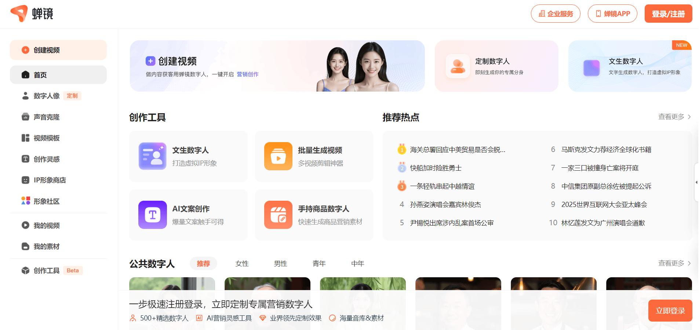Image resolution: width=699 pixels, height=330 pixels.
Task: Launch AI文案创作 tool icon
Action: tap(152, 215)
